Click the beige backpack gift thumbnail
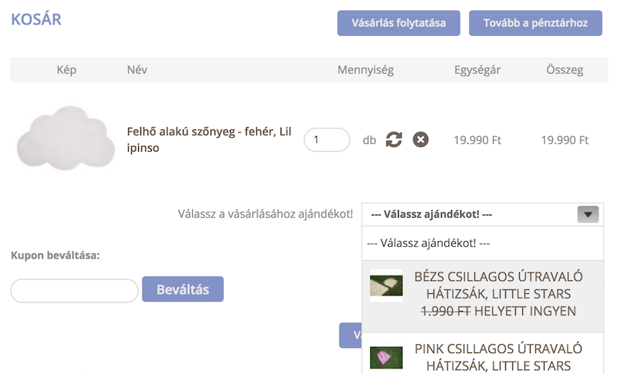 click(x=386, y=285)
